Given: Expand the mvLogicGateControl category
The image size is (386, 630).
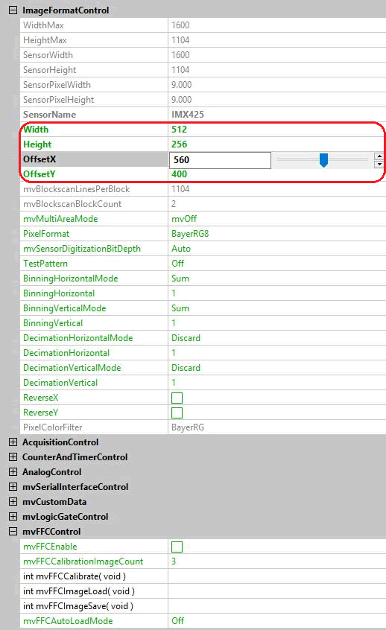Looking at the screenshot, I should tap(13, 516).
